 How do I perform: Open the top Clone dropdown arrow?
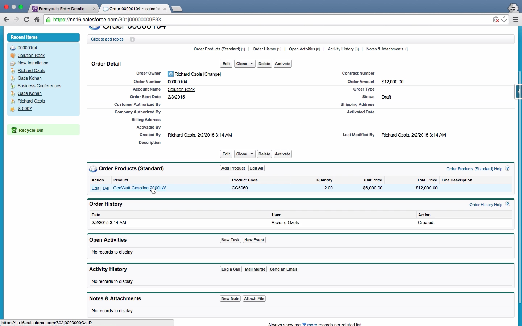point(252,64)
